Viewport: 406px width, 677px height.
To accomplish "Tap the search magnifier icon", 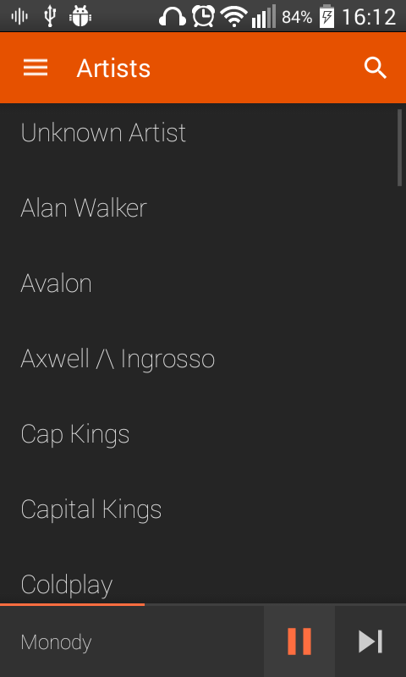I will [375, 68].
